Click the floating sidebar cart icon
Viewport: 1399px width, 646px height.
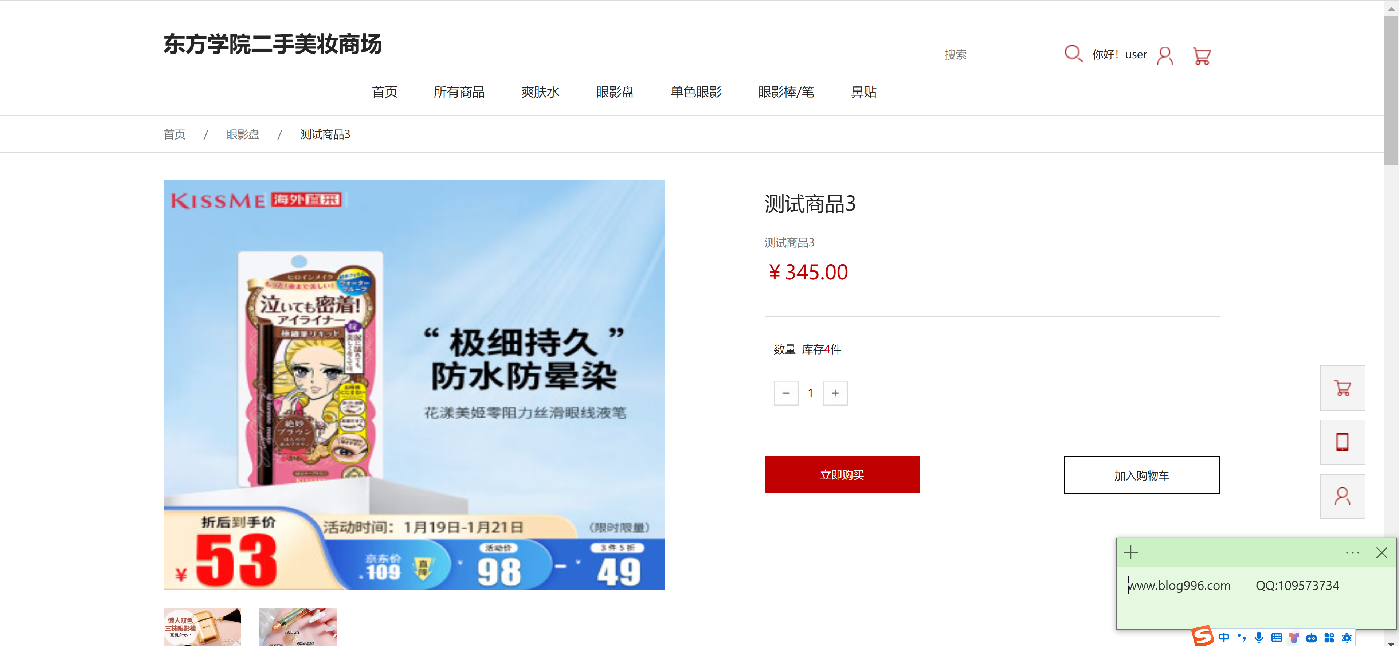[x=1342, y=388]
